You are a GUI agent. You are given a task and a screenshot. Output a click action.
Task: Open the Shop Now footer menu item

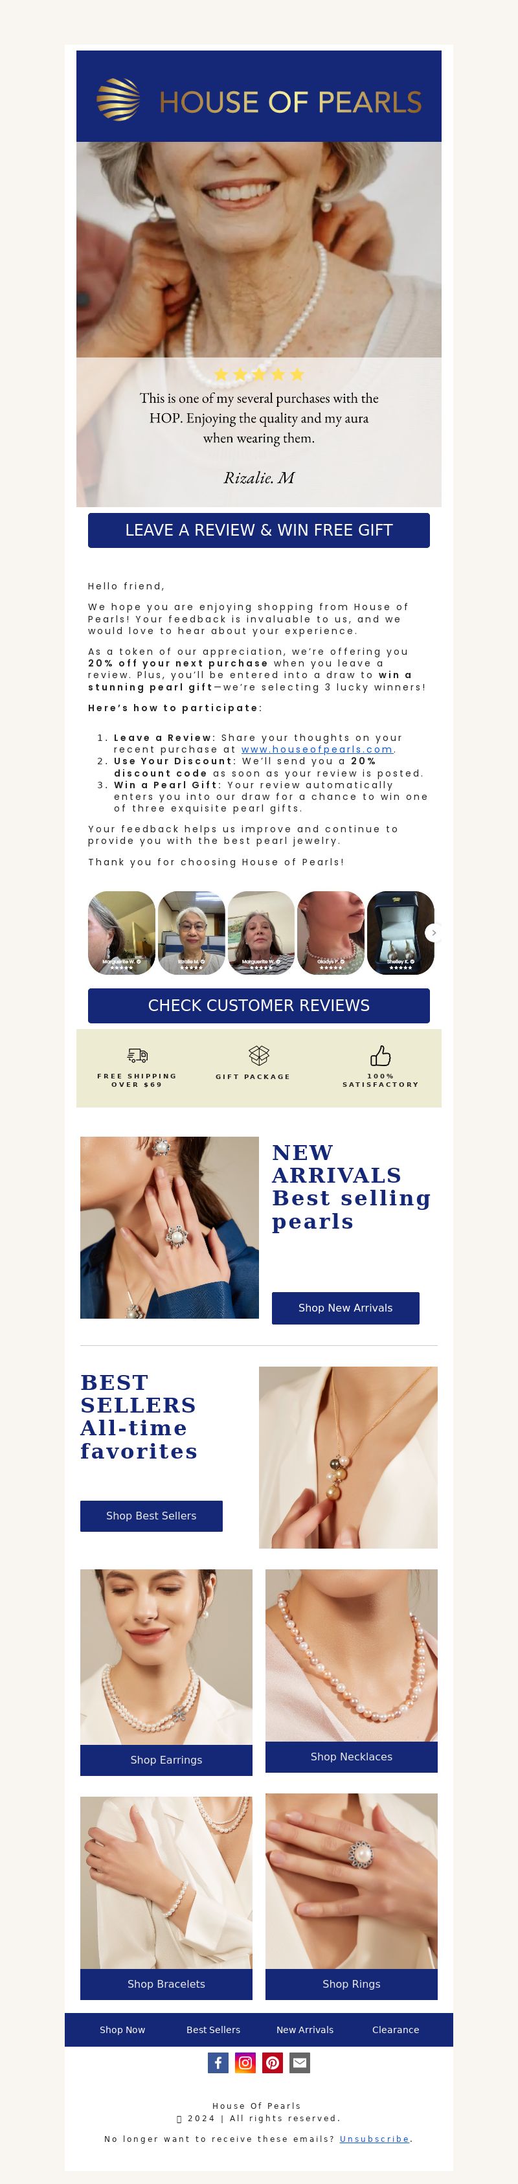[122, 2029]
